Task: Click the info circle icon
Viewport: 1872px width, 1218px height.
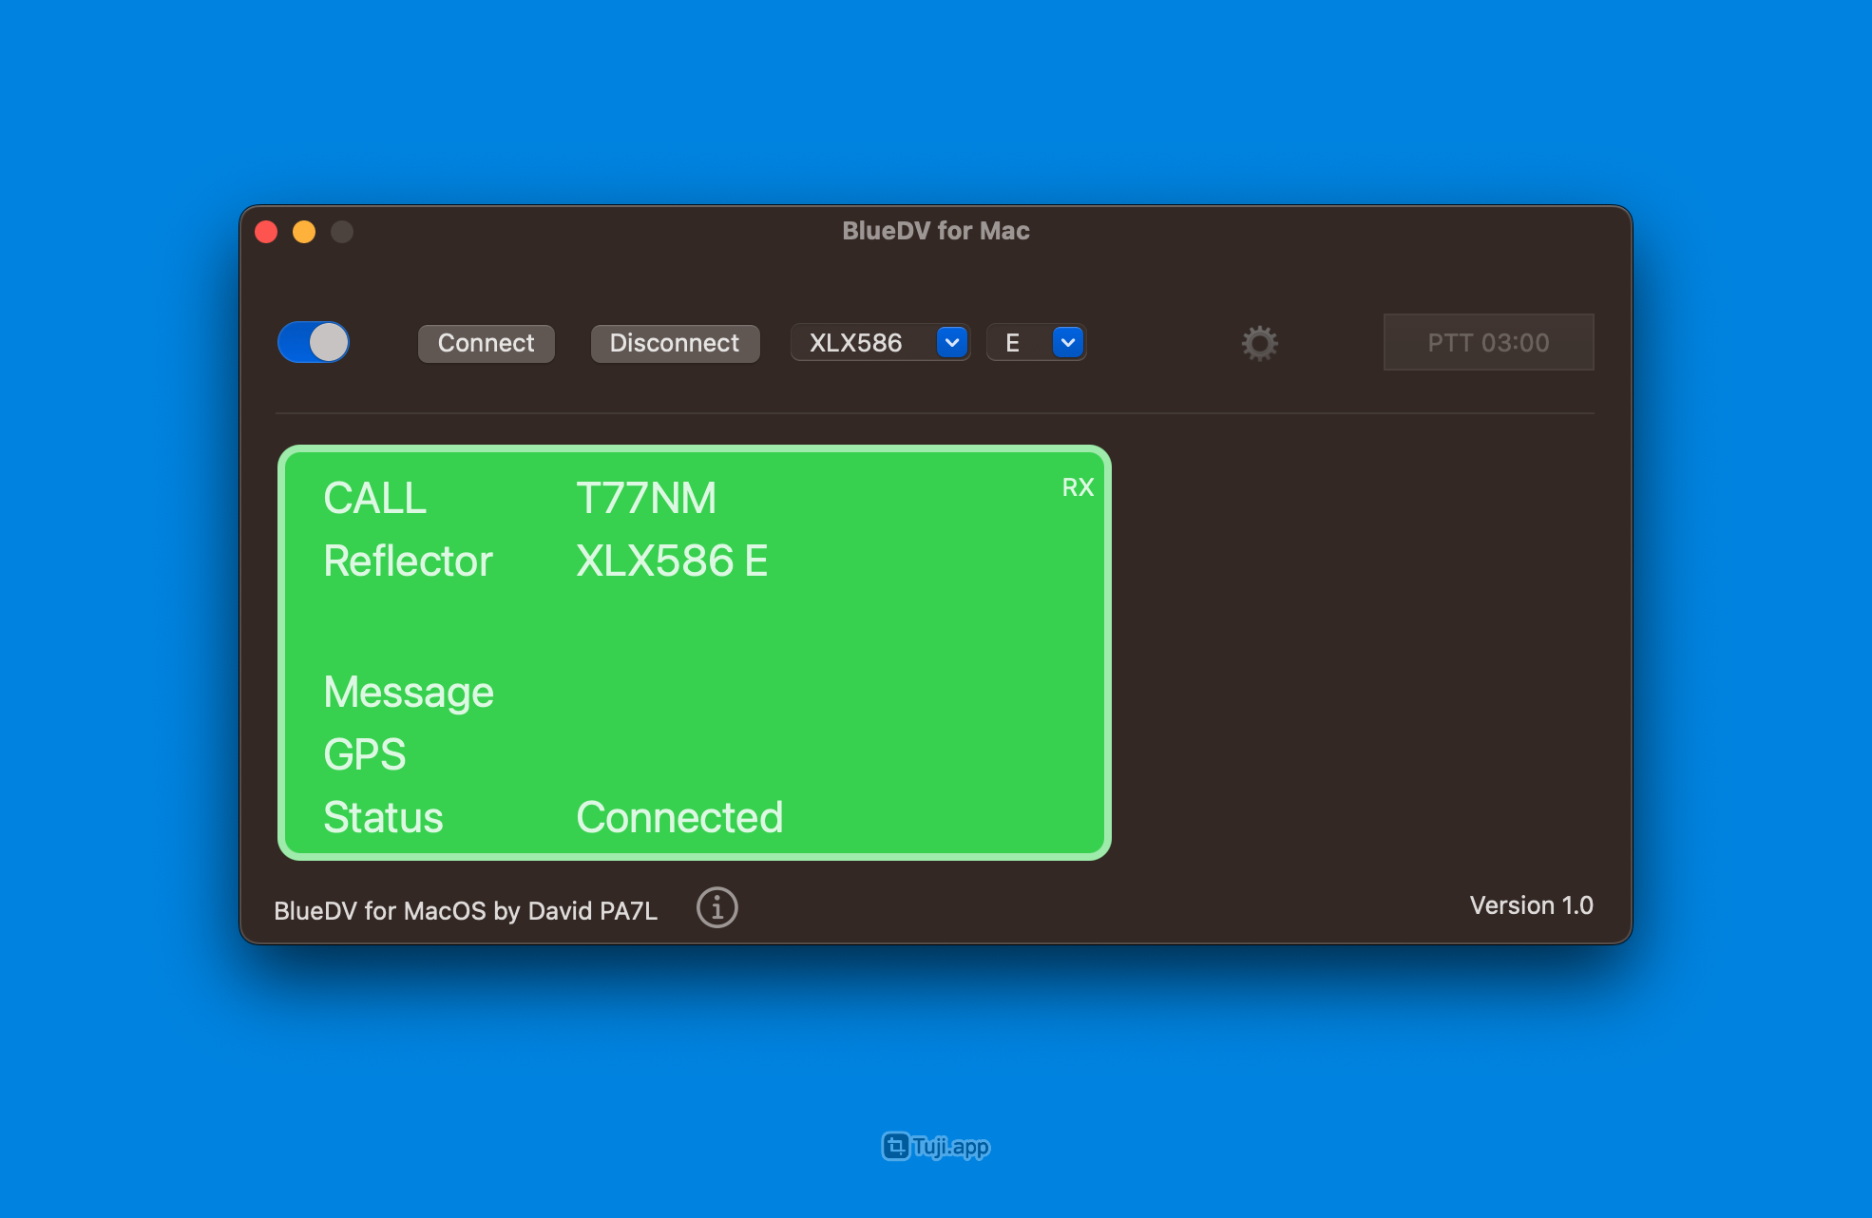Action: (716, 907)
